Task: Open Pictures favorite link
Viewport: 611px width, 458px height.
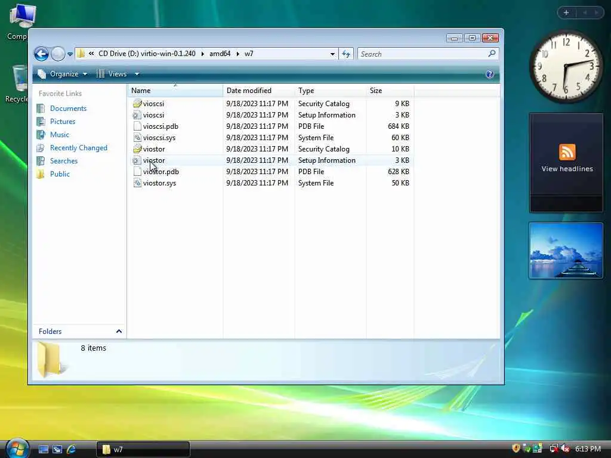Action: tap(62, 122)
